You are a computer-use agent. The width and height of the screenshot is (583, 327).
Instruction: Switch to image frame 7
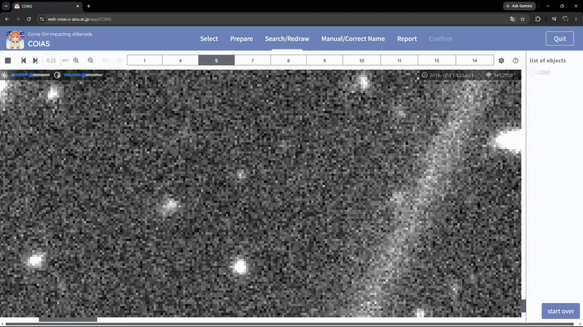click(252, 60)
